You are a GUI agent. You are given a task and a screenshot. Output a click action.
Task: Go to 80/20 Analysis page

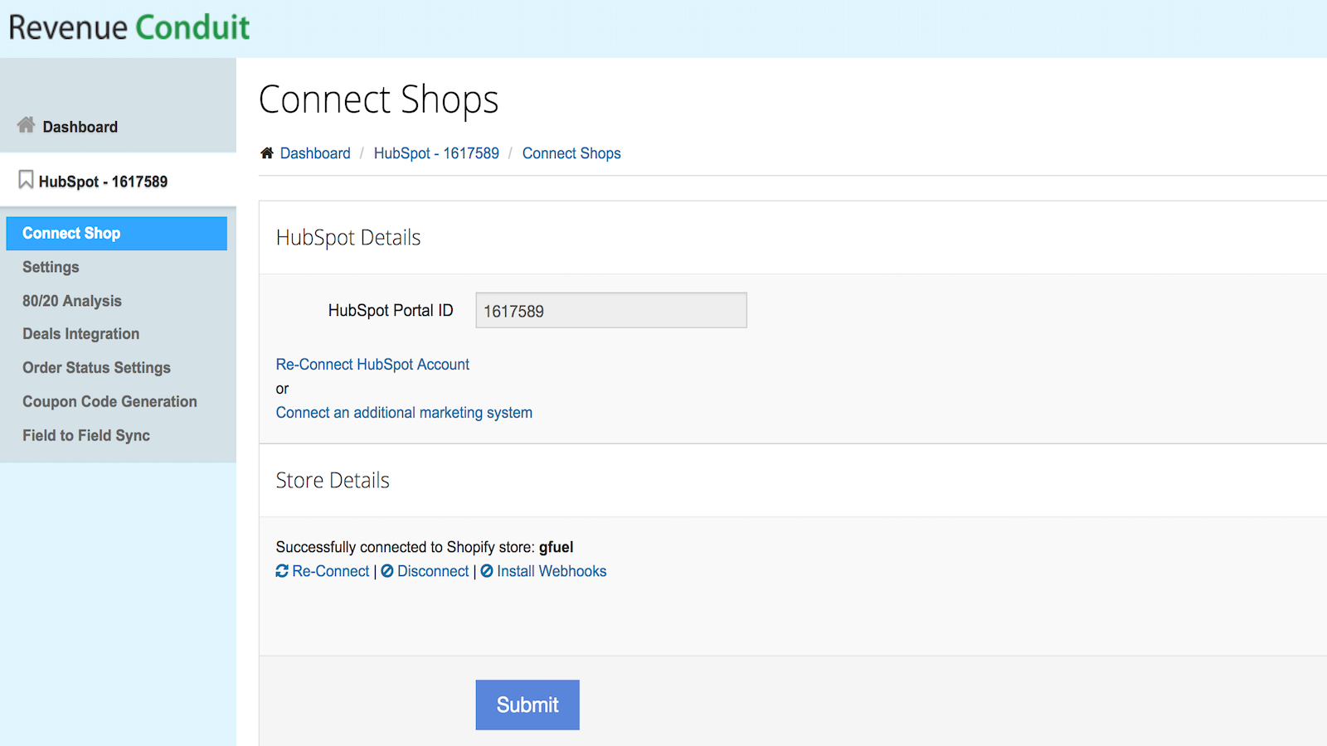72,301
